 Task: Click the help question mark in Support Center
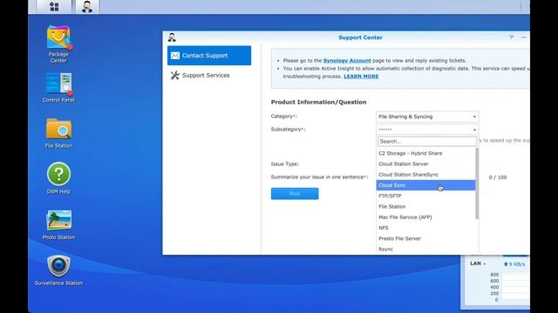coord(511,37)
